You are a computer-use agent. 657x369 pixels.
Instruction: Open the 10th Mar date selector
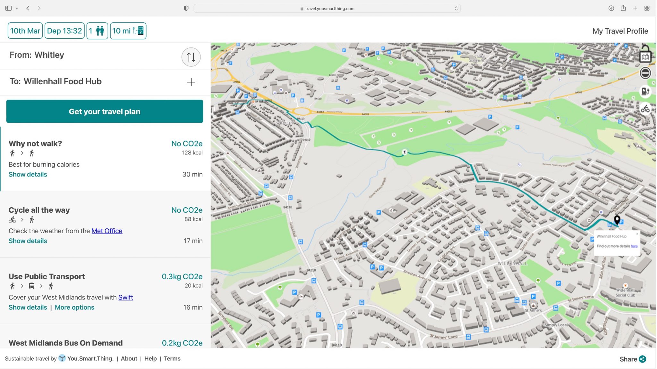tap(25, 30)
